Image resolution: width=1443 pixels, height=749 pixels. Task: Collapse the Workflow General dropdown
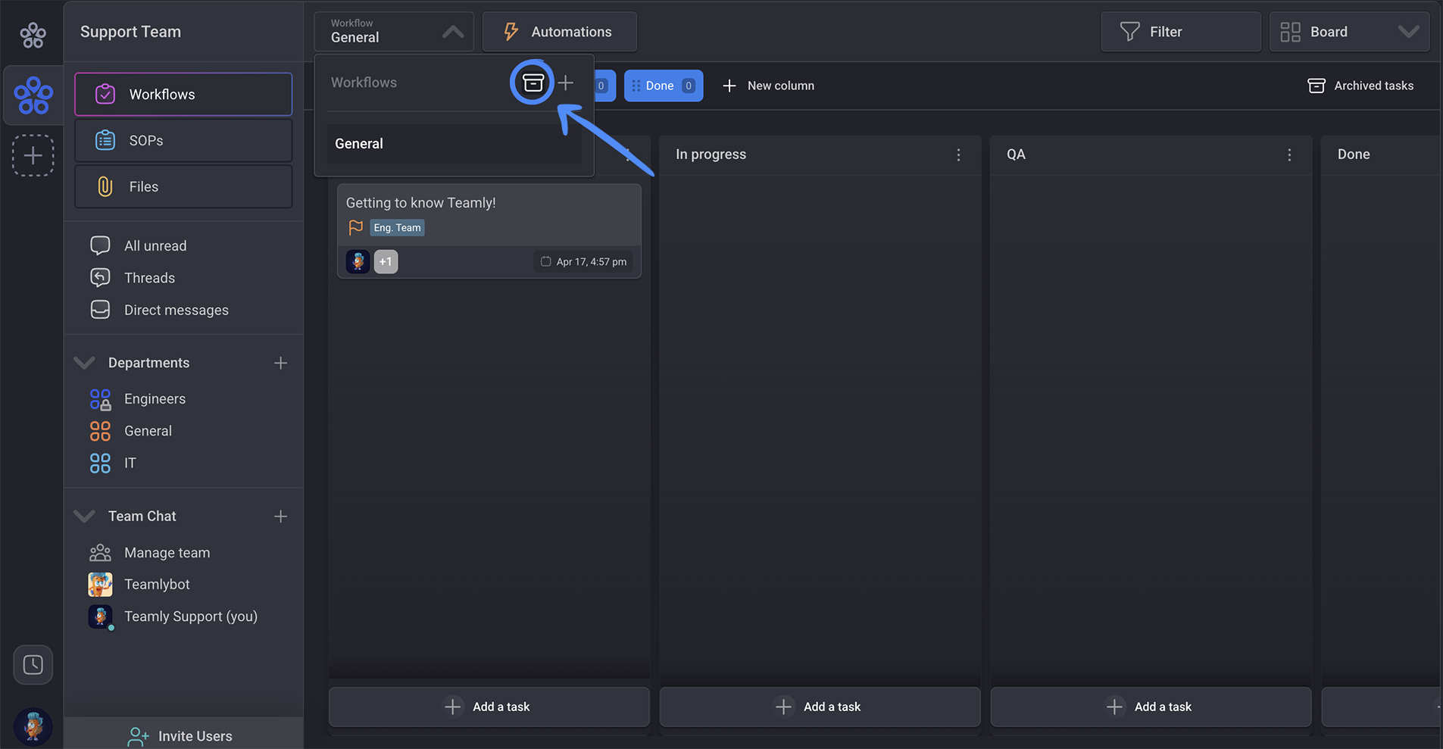[394, 32]
